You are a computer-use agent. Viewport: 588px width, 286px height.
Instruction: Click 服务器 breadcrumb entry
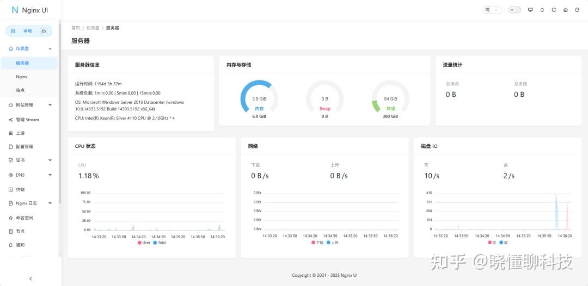tap(113, 28)
